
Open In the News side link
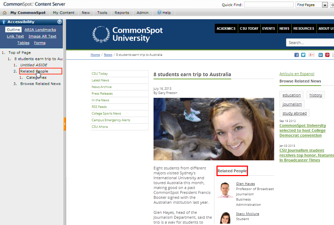120,100
